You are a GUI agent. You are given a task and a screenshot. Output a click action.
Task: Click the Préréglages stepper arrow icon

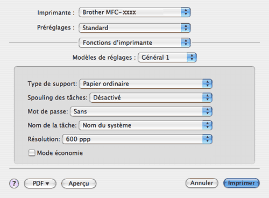186,28
